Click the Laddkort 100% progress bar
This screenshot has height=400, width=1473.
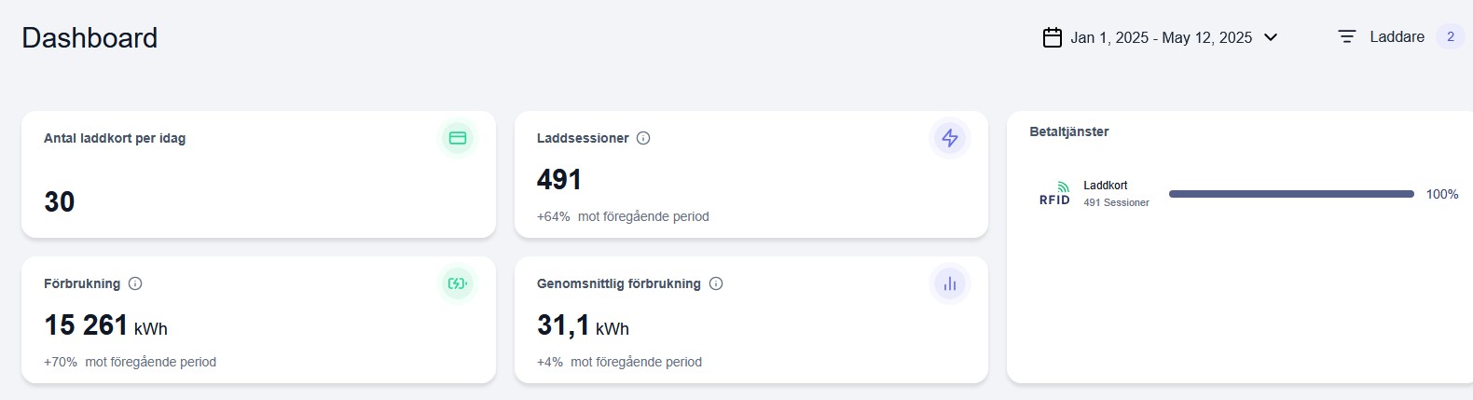pyautogui.click(x=1291, y=194)
